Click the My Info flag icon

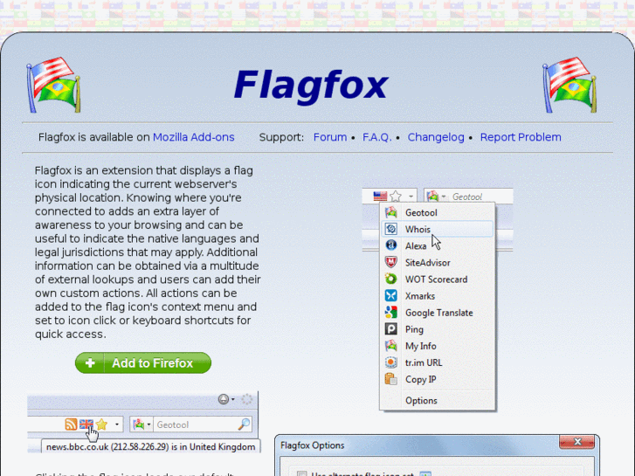point(390,346)
